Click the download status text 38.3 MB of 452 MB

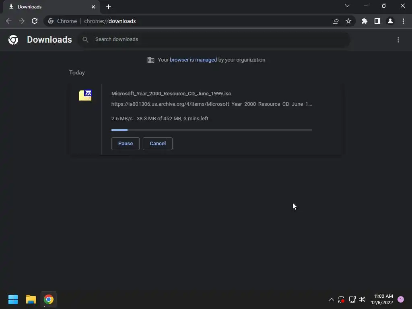[x=159, y=119]
